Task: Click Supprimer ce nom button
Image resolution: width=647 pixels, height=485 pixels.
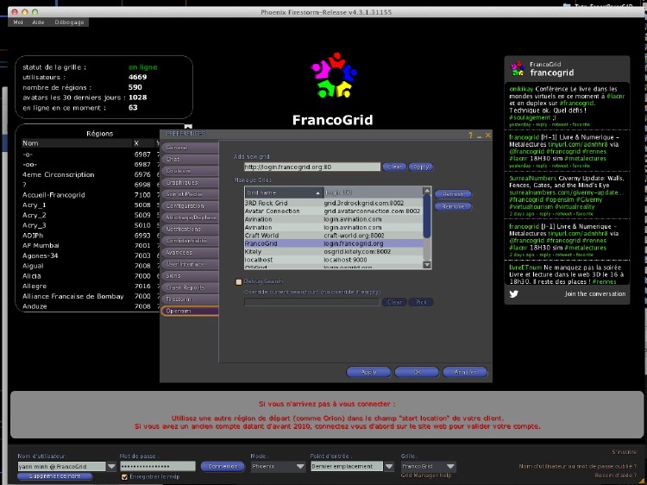Action: click(54, 476)
